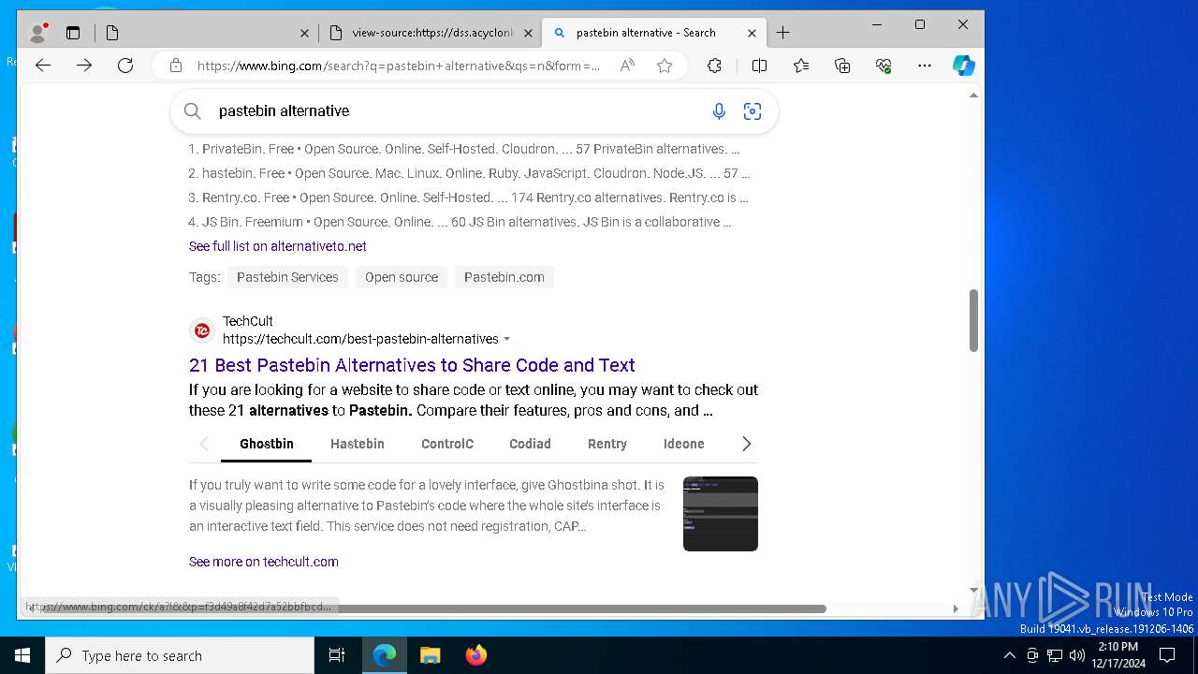Select the ControlC tab
The height and width of the screenshot is (674, 1198).
point(447,444)
